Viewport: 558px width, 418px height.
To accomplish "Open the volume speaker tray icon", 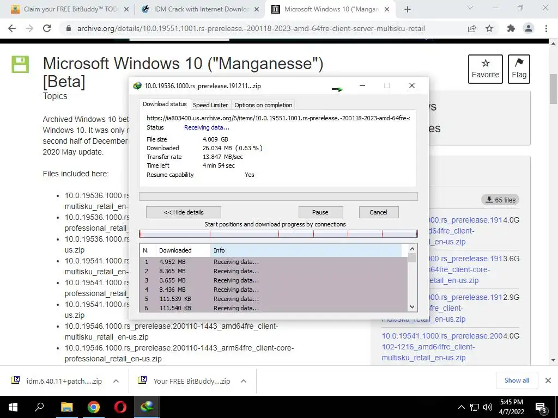I will 488,407.
